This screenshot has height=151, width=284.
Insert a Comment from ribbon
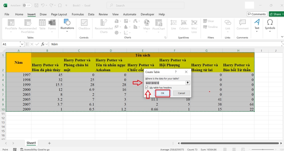pyautogui.click(x=242, y=24)
